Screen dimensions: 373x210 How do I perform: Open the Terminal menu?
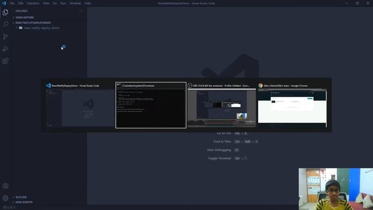click(x=75, y=3)
